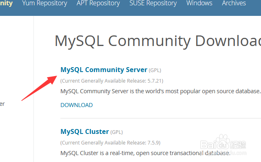Viewport: 261px width, 162px height.
Task: Open the MySQL Cluster heading link
Action: point(84,131)
